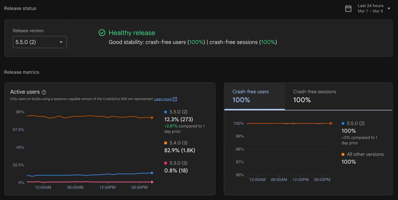Click the external link icon beside Learn more
The width and height of the screenshot is (398, 200).
(175, 99)
